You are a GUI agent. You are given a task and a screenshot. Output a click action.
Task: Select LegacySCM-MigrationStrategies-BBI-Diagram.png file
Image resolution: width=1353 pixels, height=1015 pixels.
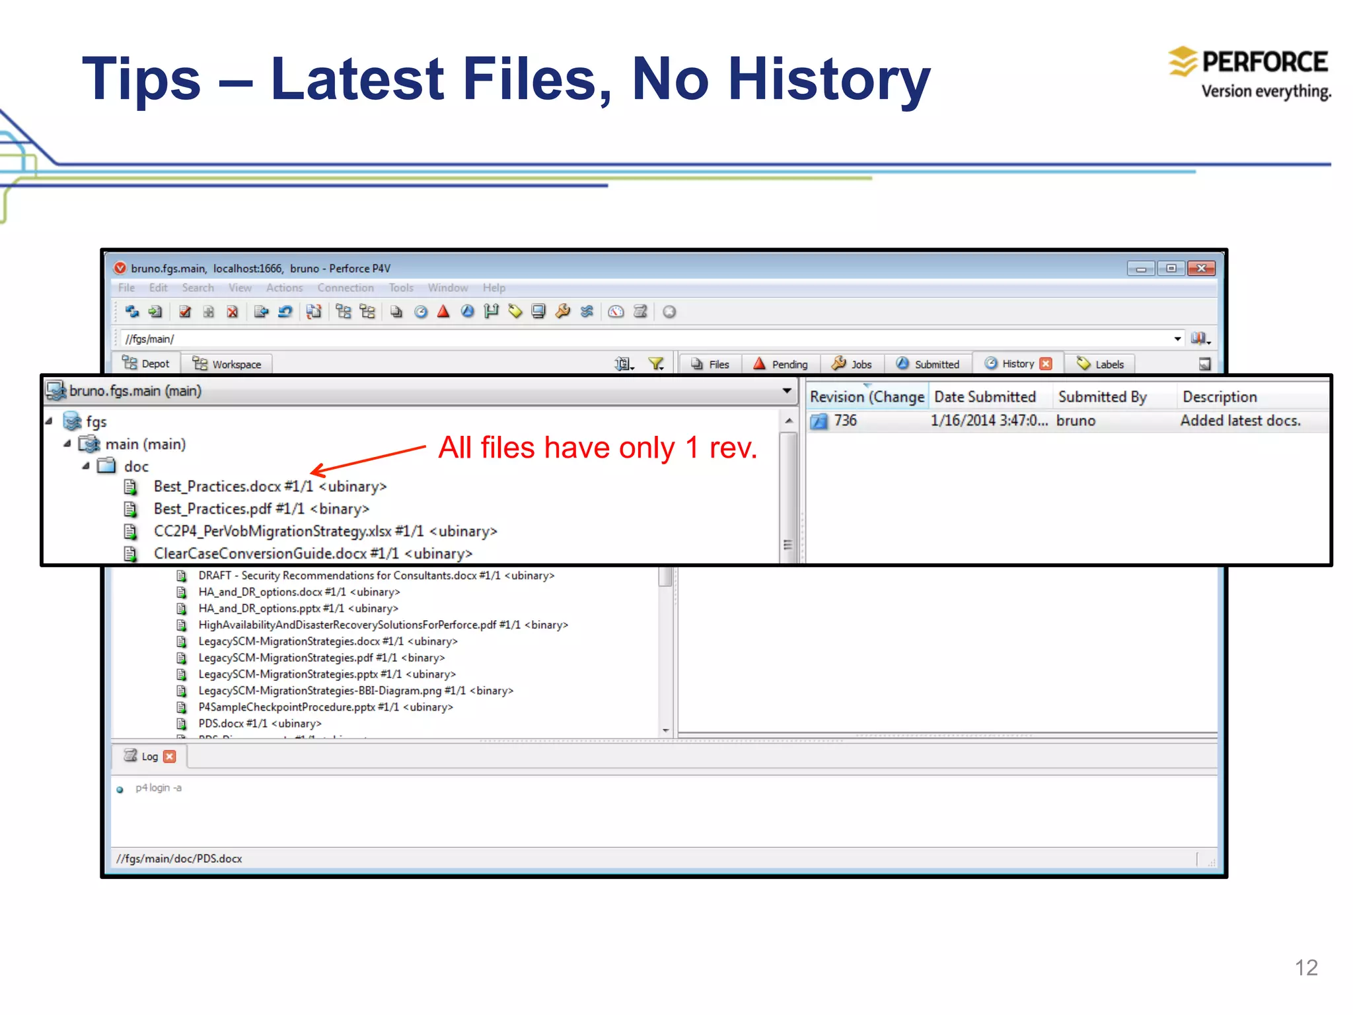point(355,691)
